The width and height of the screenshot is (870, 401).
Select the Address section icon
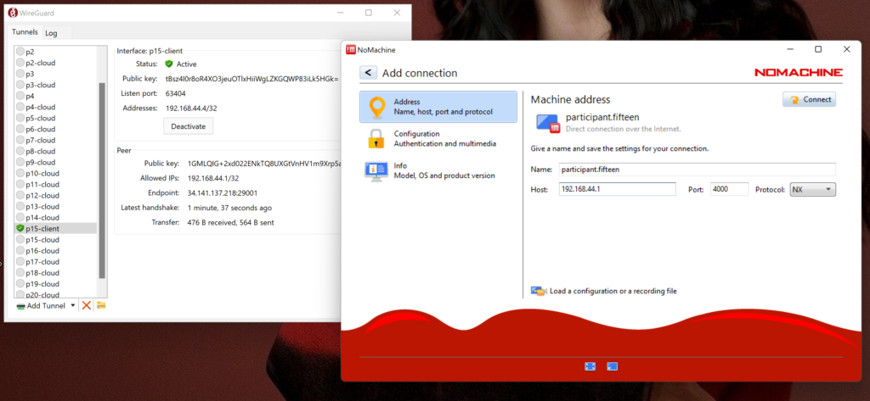tap(376, 107)
